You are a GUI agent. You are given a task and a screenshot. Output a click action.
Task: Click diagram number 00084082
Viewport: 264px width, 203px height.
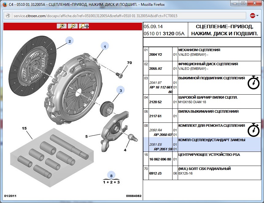coord(134,196)
